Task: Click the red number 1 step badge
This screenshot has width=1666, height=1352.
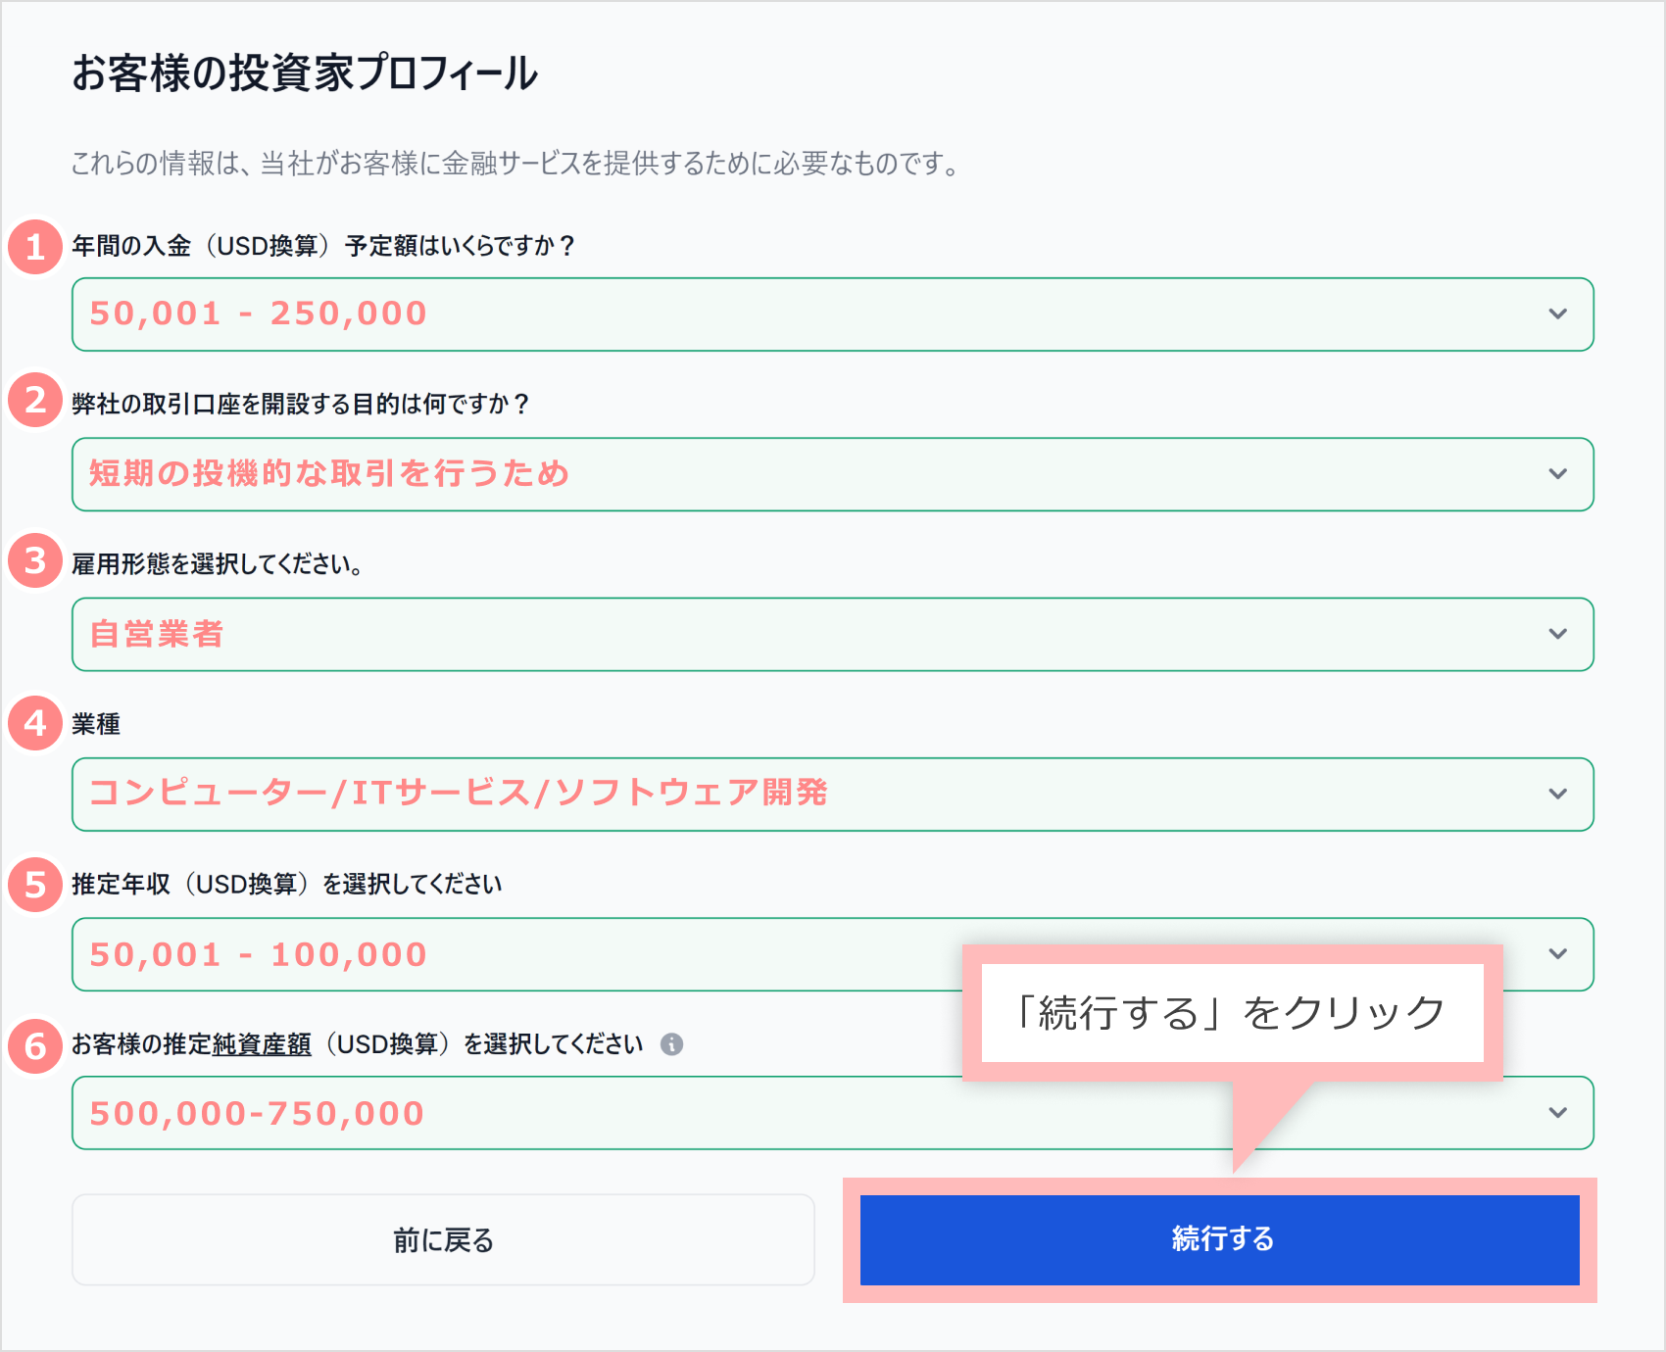Action: 35,246
